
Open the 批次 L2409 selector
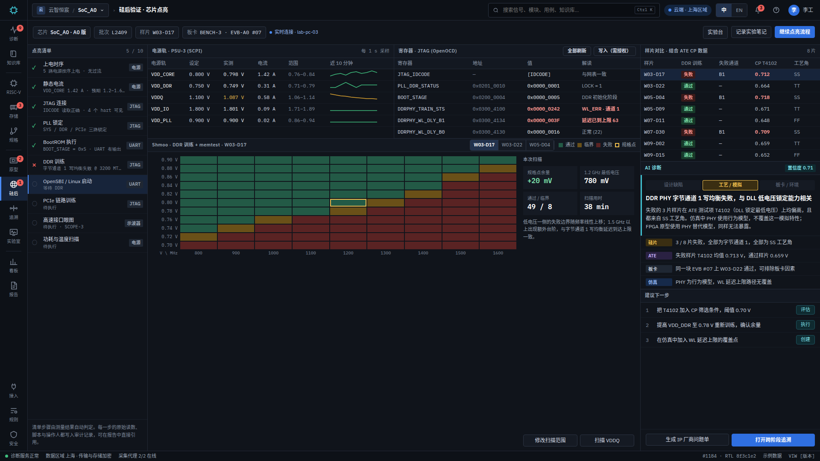(113, 32)
